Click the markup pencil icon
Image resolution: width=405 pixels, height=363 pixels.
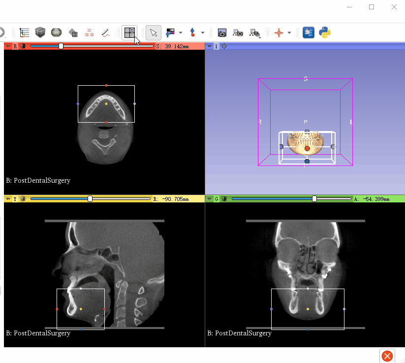pyautogui.click(x=105, y=33)
